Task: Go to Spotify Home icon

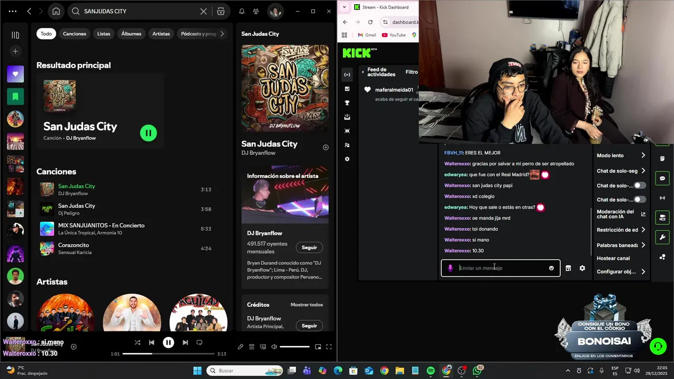Action: [56, 11]
